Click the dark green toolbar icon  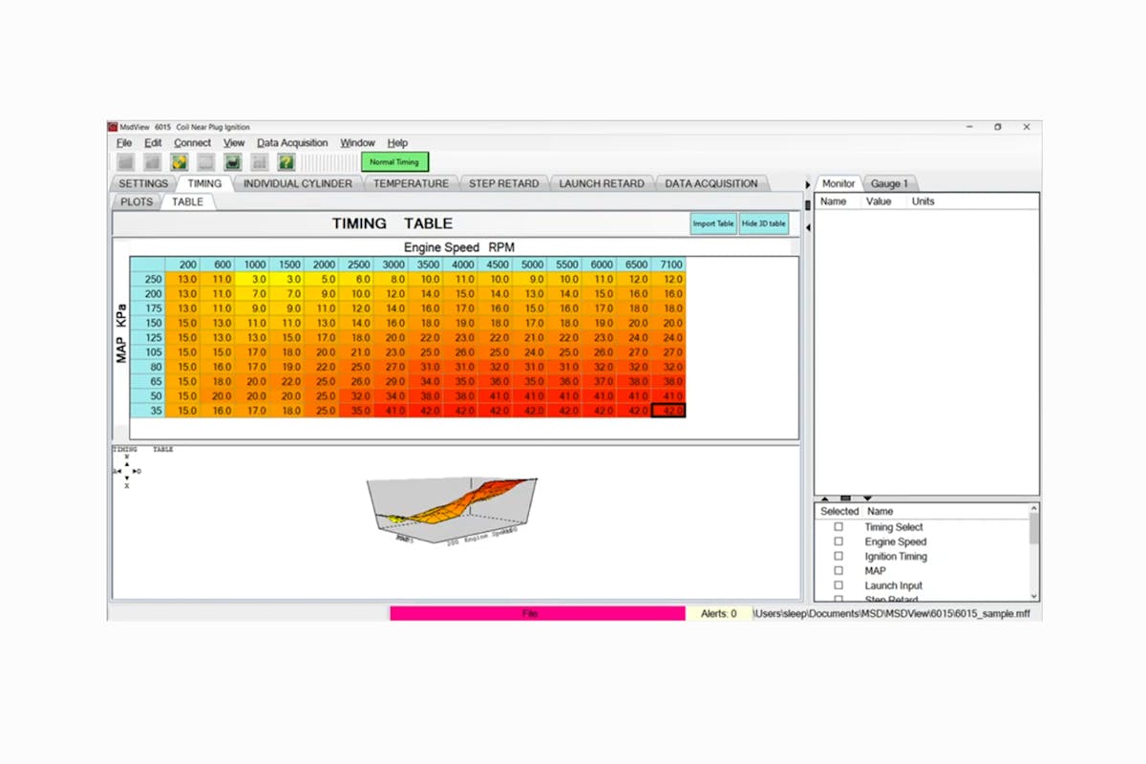(232, 162)
